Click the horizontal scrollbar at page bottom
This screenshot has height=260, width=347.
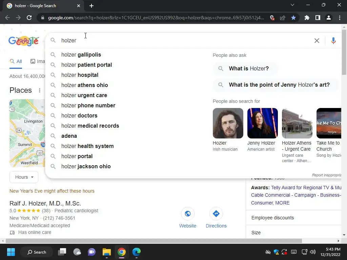click(x=154, y=241)
